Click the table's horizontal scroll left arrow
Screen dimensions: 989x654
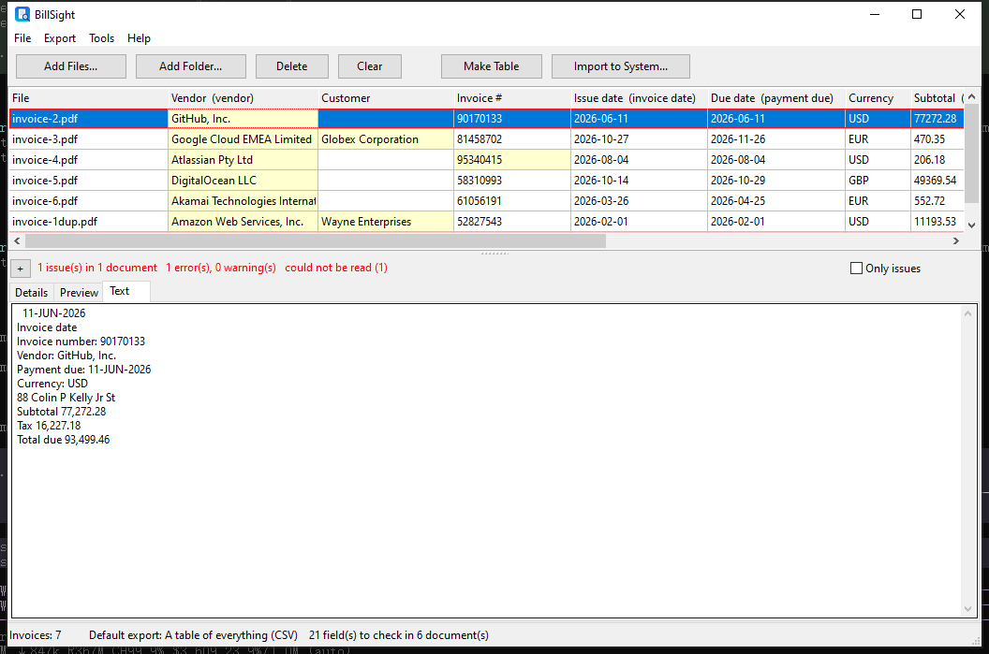click(x=17, y=240)
